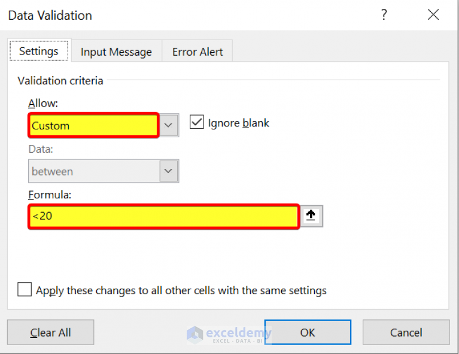Switch to the Error Alert tab
The width and height of the screenshot is (459, 354).
coord(197,52)
